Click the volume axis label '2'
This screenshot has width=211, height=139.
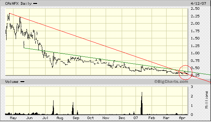pyautogui.click(x=192, y=96)
